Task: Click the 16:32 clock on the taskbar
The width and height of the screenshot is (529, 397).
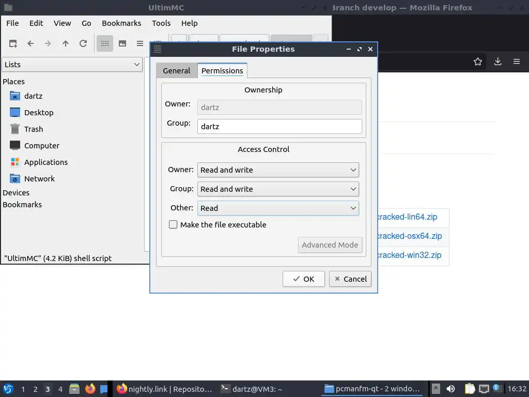Action: tap(517, 389)
